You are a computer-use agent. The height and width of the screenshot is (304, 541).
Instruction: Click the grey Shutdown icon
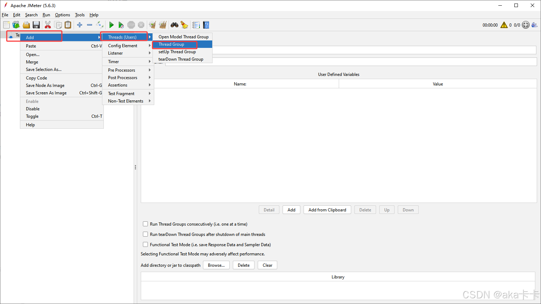141,25
